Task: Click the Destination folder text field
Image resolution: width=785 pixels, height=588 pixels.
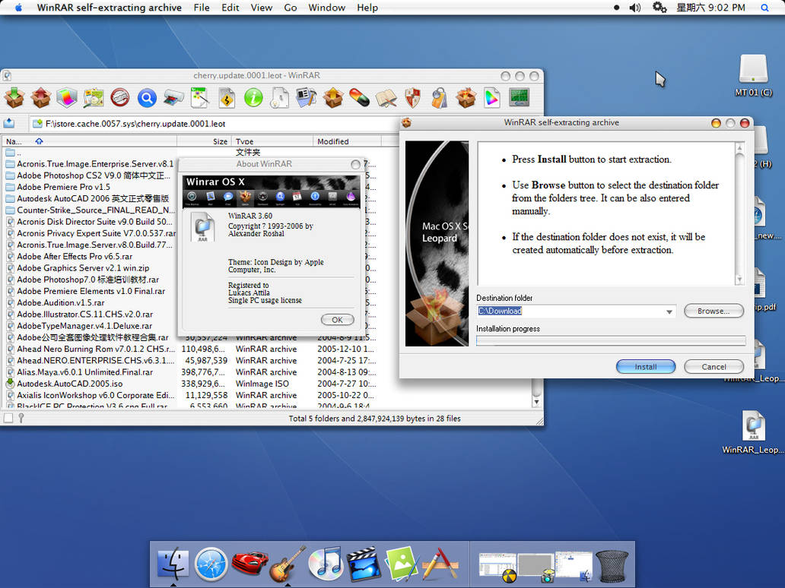Action: tap(577, 311)
